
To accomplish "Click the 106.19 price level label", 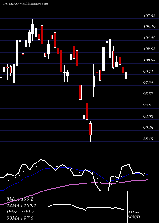I will [x=149, y=26].
